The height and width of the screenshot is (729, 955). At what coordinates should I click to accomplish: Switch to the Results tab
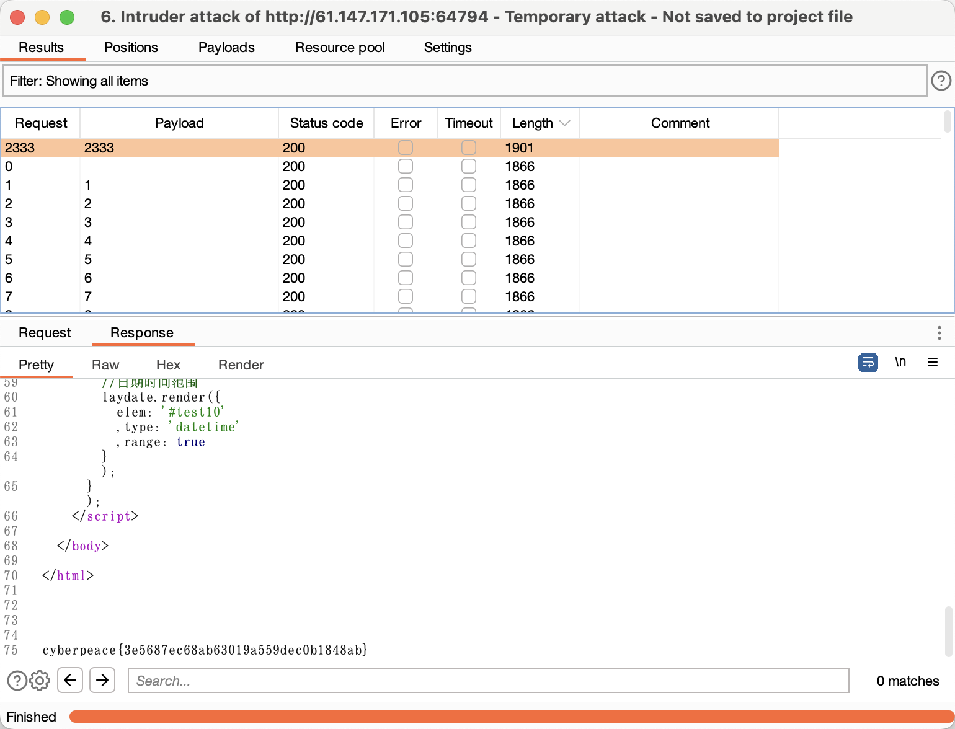(x=41, y=48)
